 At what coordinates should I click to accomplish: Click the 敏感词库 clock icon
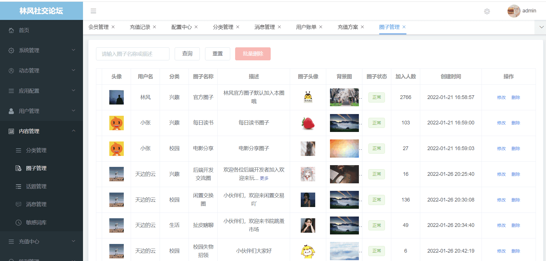(18, 222)
